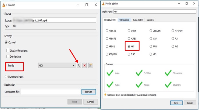The height and width of the screenshot is (110, 199).
Task: Choose Ogg/Ogm encapsulation
Action: 151,31
